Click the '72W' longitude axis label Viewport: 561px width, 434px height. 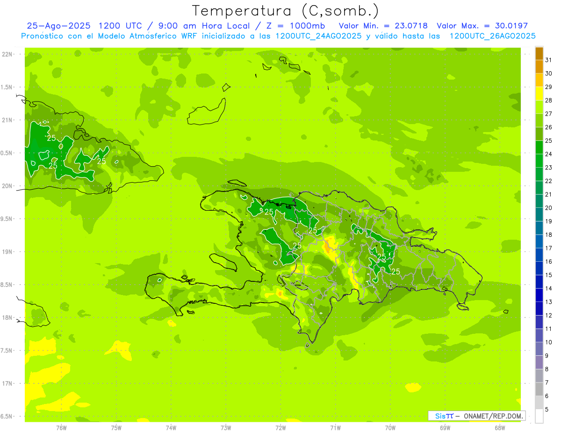tap(280, 428)
